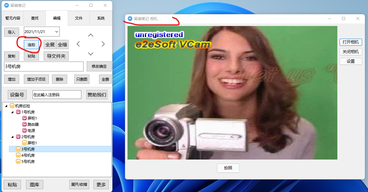Click the 赞助我们 button
368x192 pixels.
[x=97, y=95]
